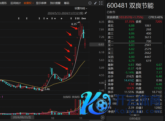Open the 前复权 adjustment dropdown

(29, 3)
